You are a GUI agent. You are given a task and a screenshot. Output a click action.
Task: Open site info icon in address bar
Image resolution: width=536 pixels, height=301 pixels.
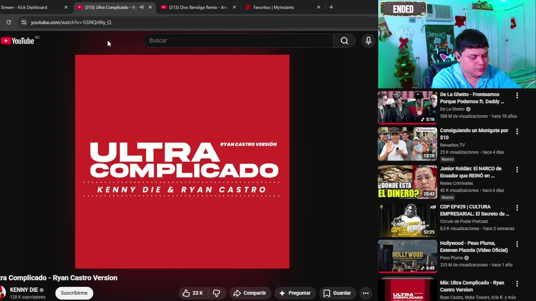[x=24, y=22]
